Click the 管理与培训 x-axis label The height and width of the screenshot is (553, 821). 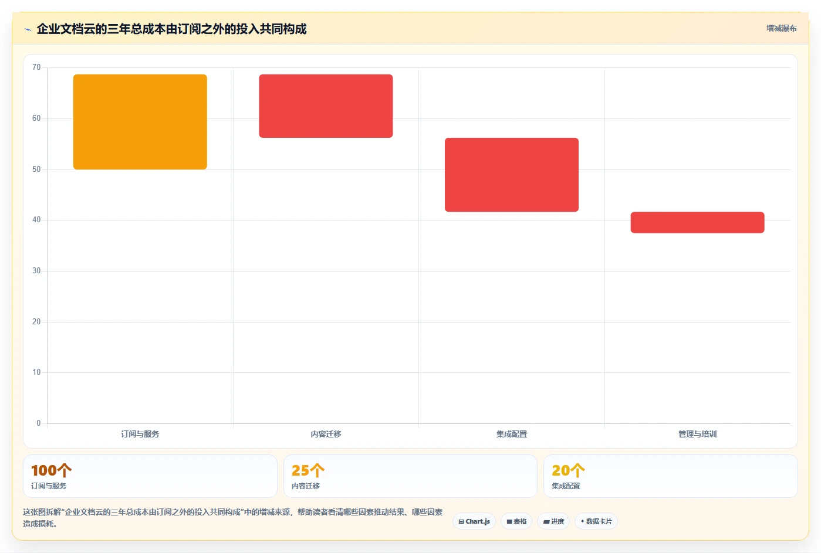click(x=697, y=434)
